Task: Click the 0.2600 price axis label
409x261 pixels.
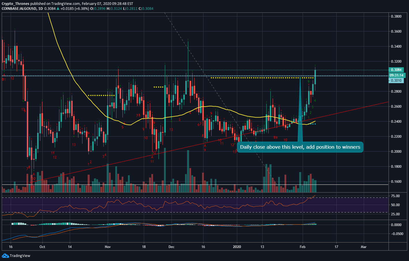Action: 396,107
